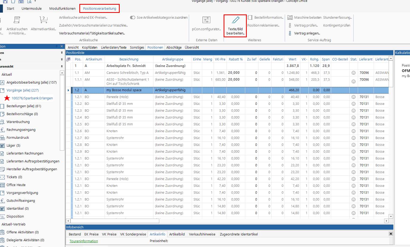The height and width of the screenshot is (247, 410).
Task: Click Artikel suchen in Historie icon
Action: pyautogui.click(x=17, y=20)
